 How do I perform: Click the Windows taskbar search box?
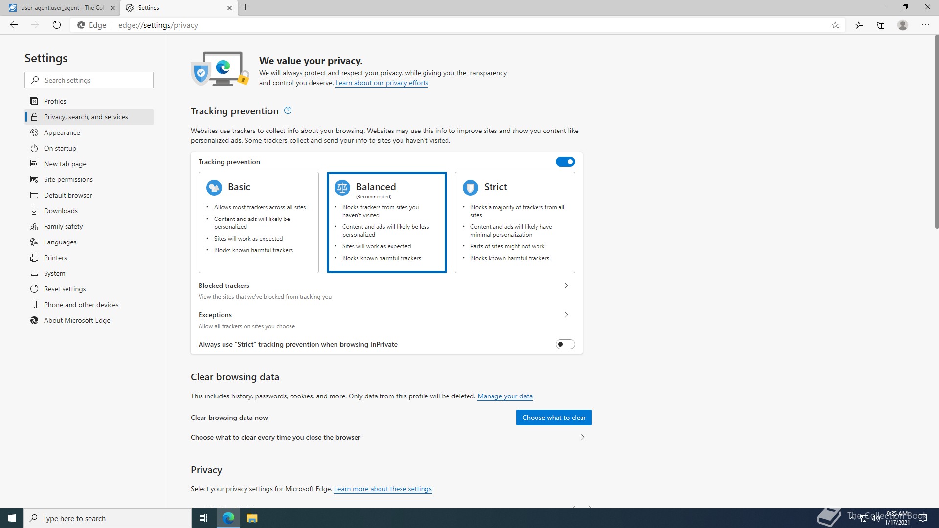point(108,518)
